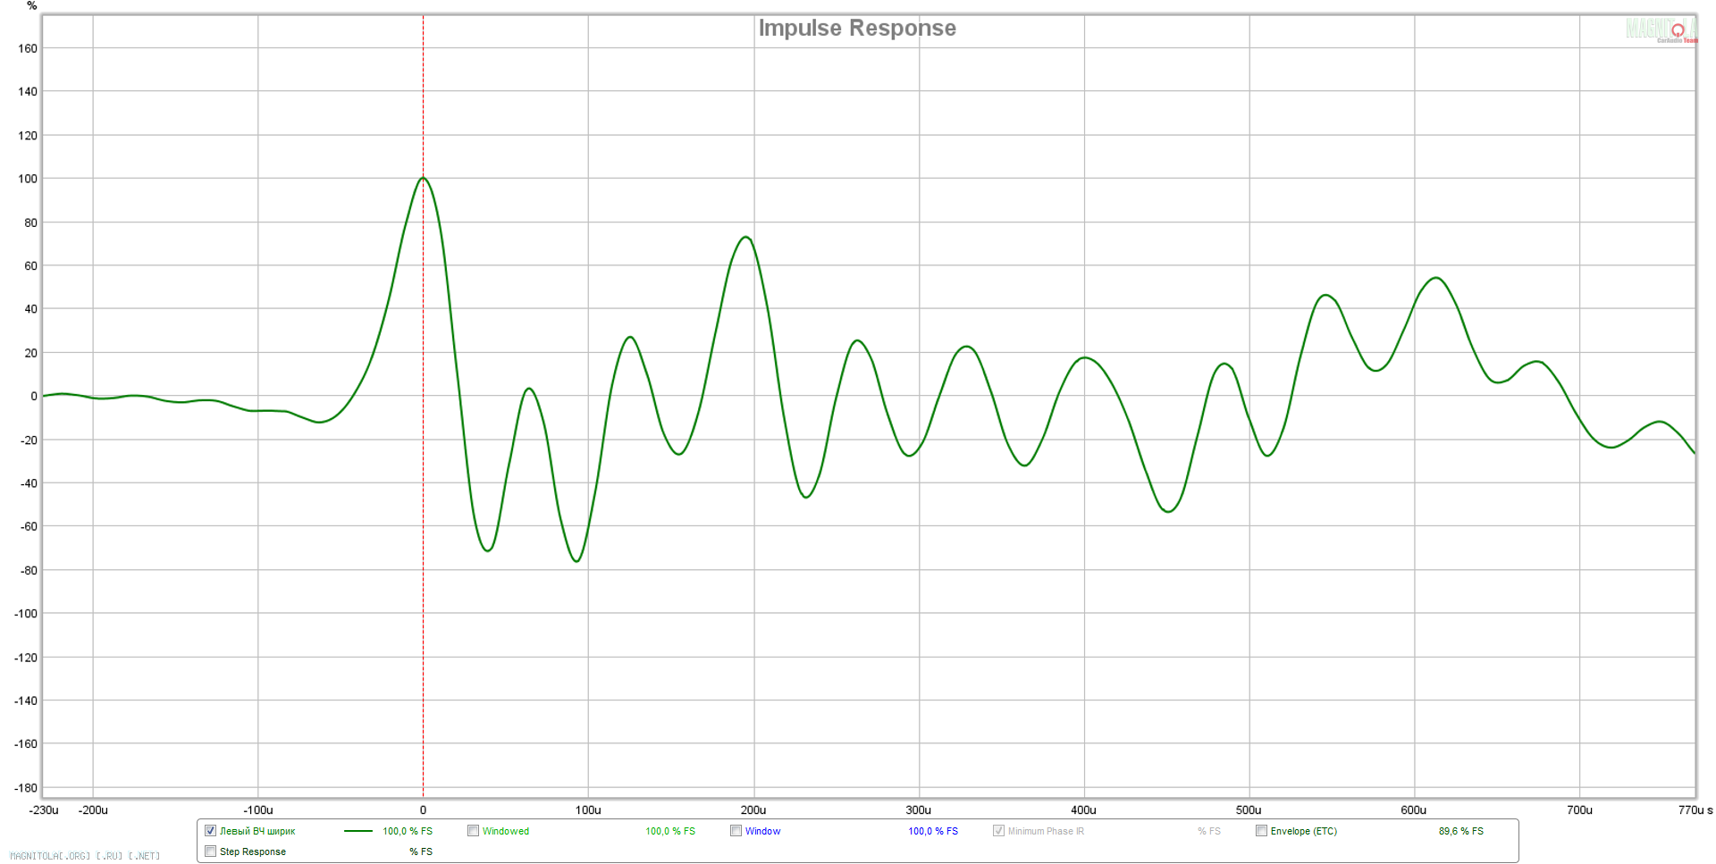1716x864 pixels.
Task: Click the Envelope (ETC) label
Action: click(1304, 831)
